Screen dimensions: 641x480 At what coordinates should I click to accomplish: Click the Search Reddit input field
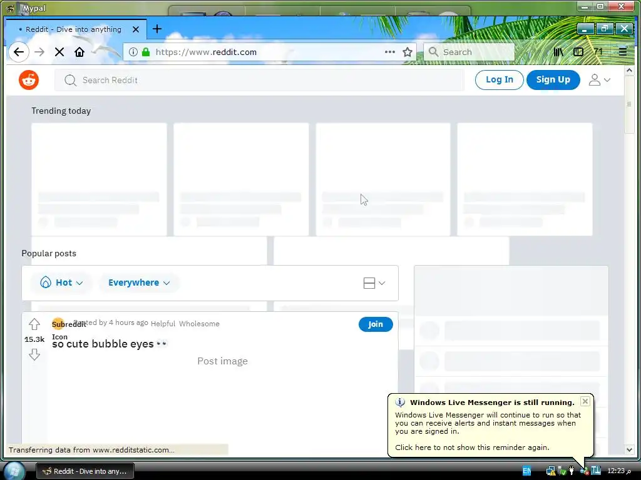click(x=259, y=80)
